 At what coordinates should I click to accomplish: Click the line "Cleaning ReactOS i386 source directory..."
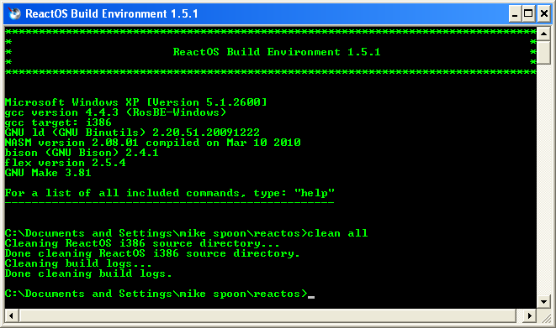pos(142,243)
